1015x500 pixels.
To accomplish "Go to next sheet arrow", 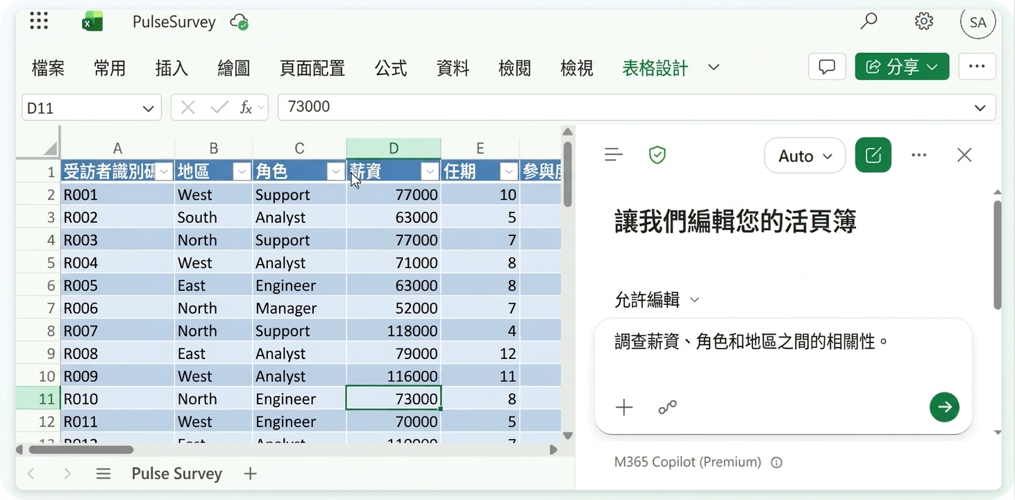I will tap(67, 474).
